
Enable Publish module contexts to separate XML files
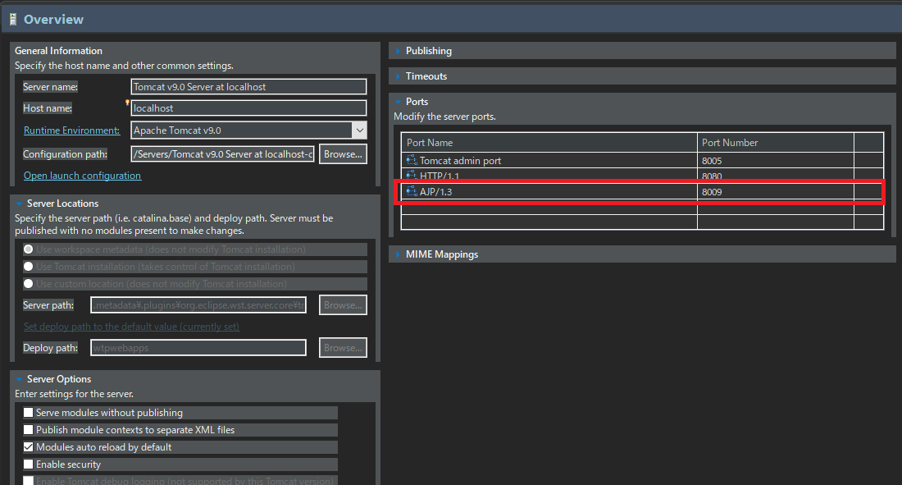pos(28,430)
